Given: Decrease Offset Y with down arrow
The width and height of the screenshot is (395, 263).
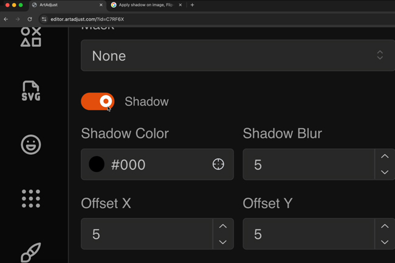Looking at the screenshot, I should coord(385,242).
